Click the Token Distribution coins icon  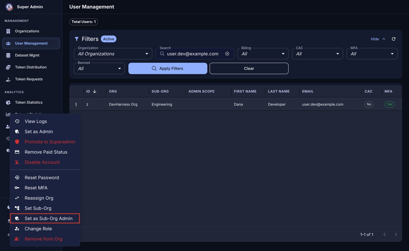[x=8, y=67]
